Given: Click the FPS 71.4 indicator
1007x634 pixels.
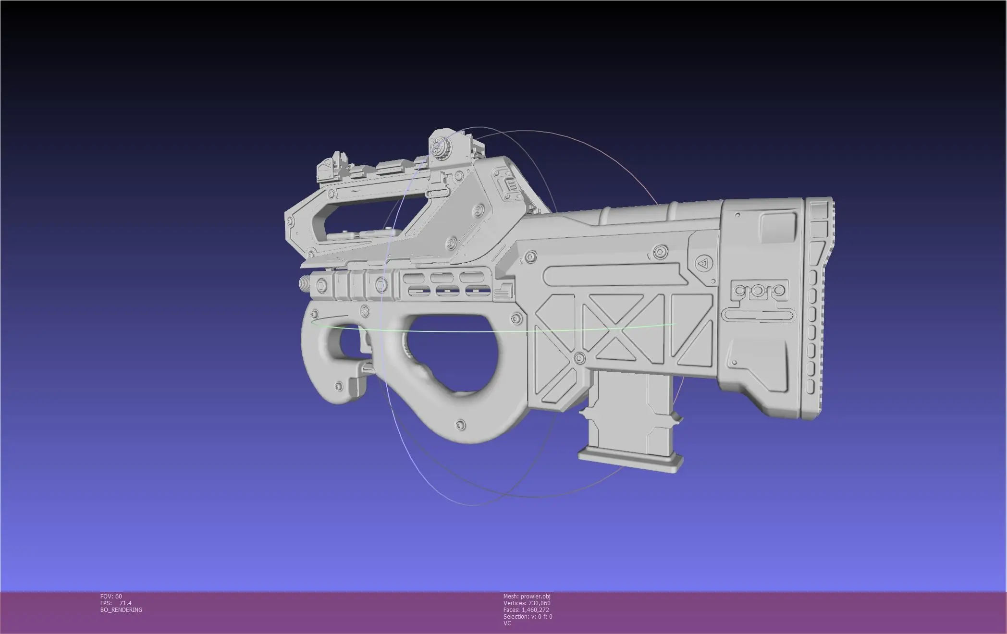Looking at the screenshot, I should tap(115, 603).
